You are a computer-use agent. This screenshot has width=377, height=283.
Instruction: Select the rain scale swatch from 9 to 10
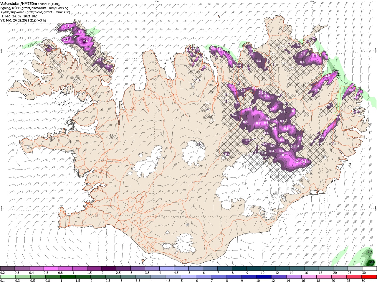point(249,277)
